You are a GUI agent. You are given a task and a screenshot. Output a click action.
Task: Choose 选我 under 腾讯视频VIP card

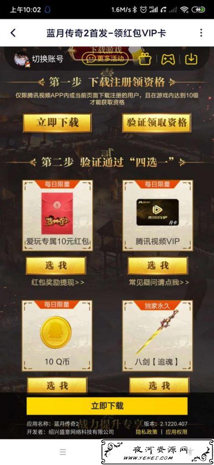[x=158, y=265]
